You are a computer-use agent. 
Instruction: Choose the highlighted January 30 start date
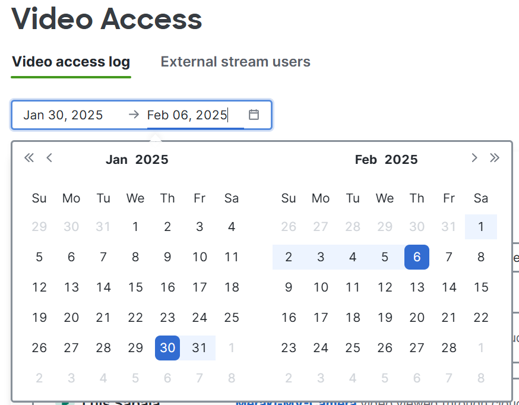(x=167, y=348)
